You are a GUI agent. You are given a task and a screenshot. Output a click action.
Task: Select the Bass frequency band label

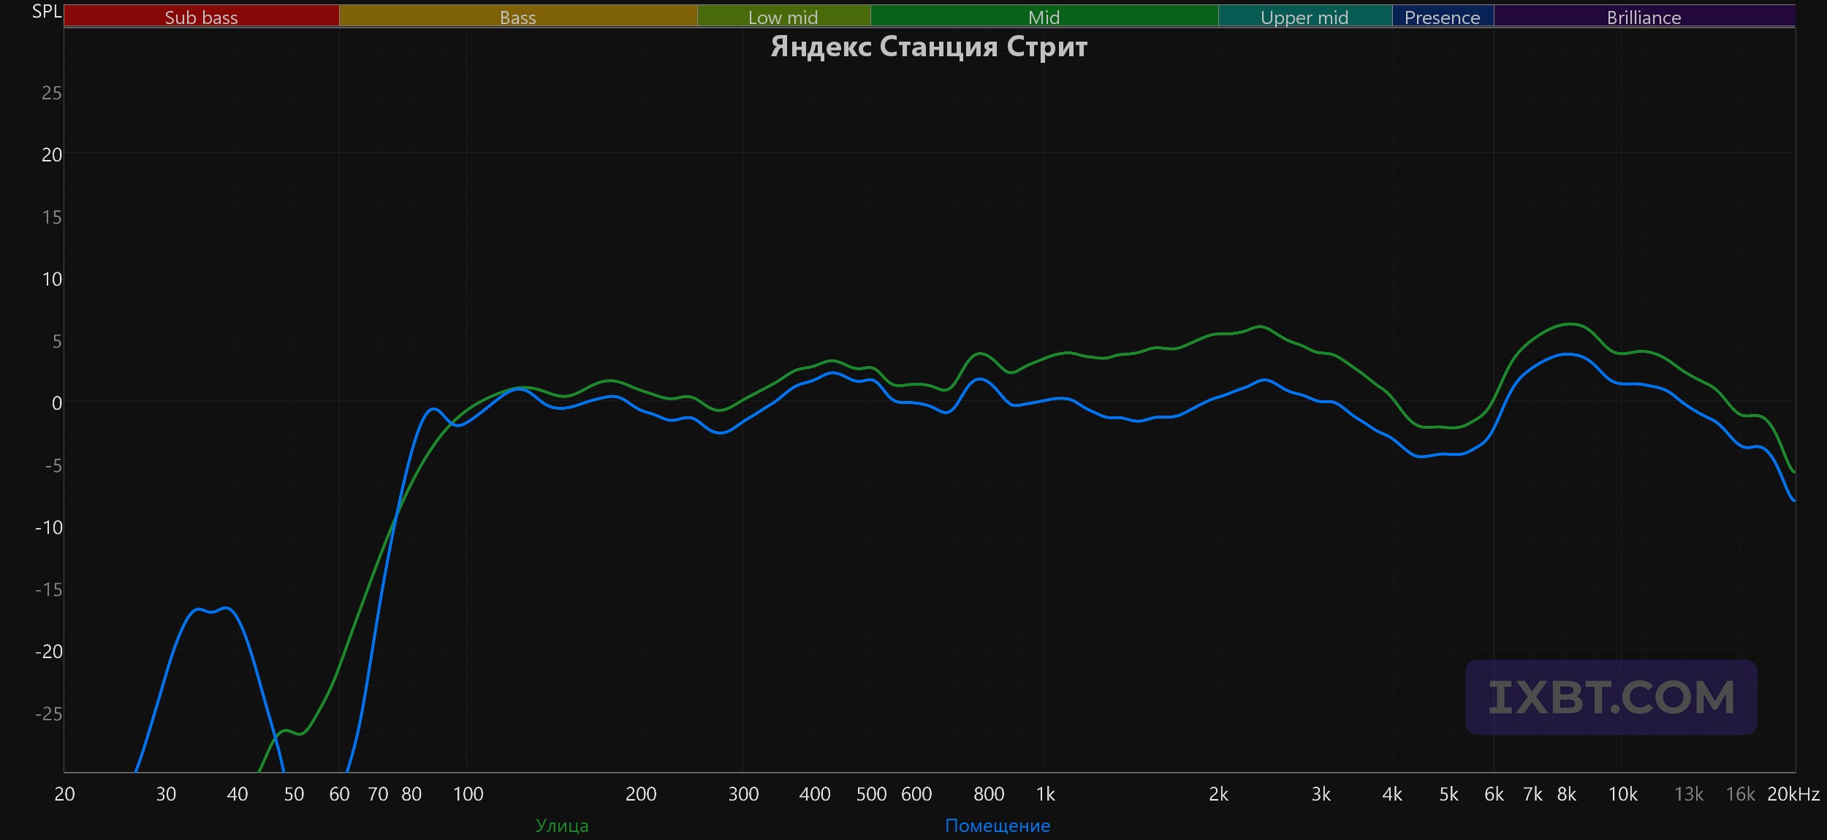coord(518,18)
